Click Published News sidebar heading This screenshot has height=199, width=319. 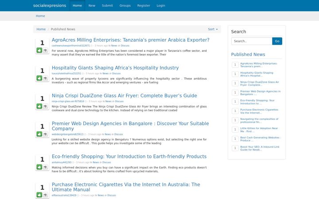point(248,54)
